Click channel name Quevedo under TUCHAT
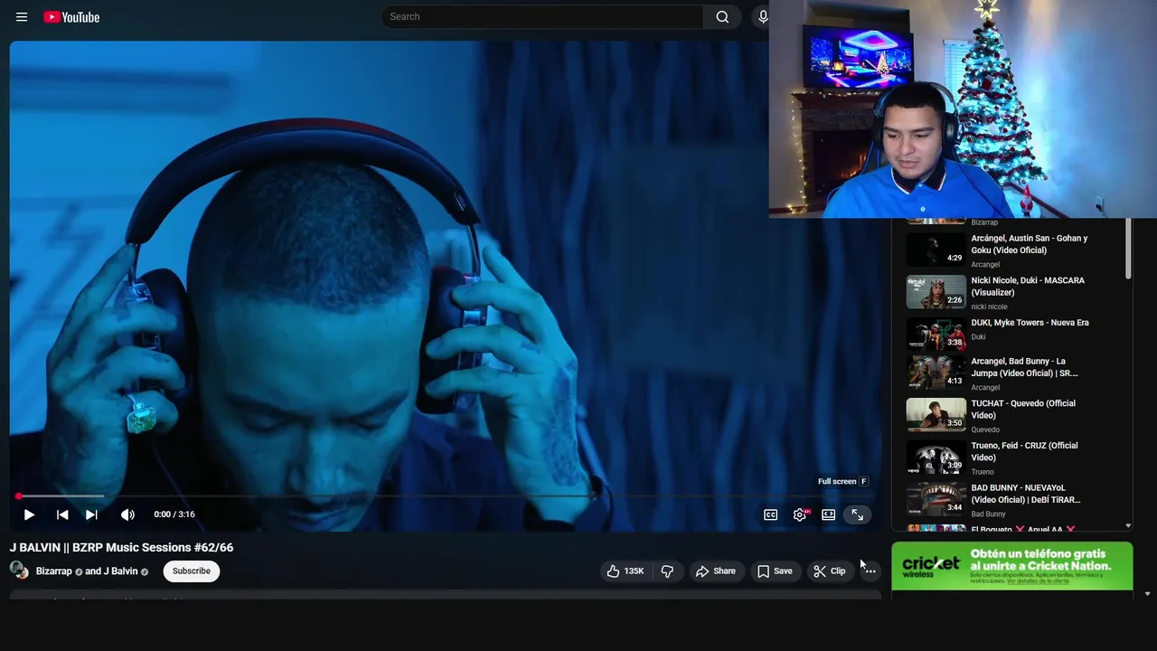Viewport: 1157px width, 651px height. 985,429
